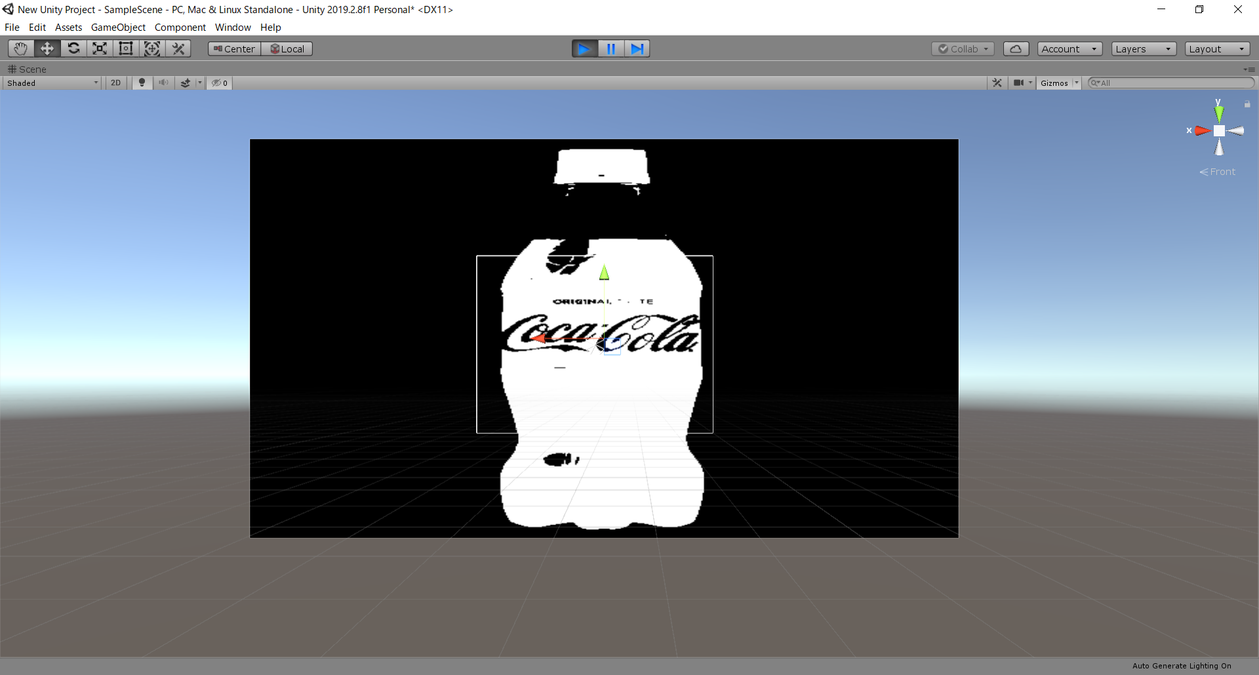Image resolution: width=1259 pixels, height=675 pixels.
Task: Open the Account dropdown
Action: tap(1069, 49)
